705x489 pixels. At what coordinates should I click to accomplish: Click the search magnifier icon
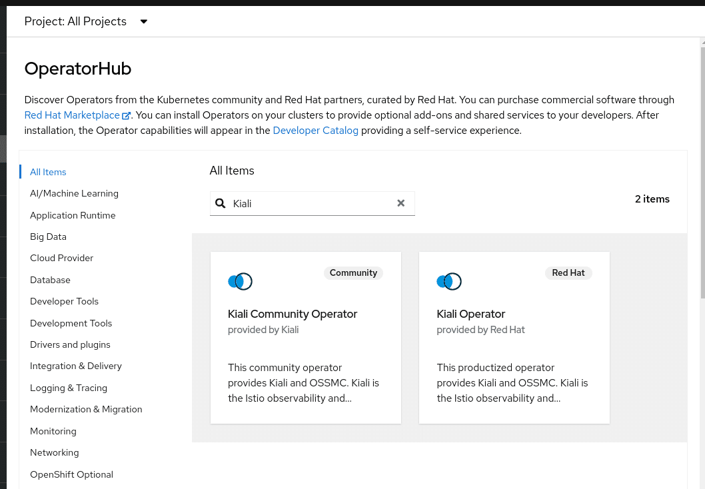(x=220, y=203)
